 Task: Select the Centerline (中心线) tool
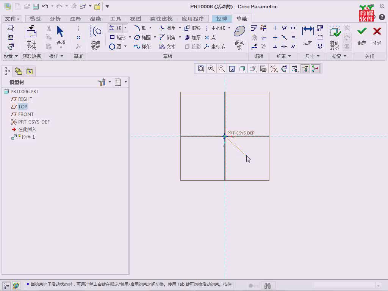[x=215, y=28]
